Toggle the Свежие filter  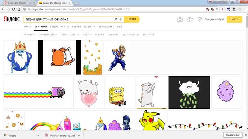[113, 34]
